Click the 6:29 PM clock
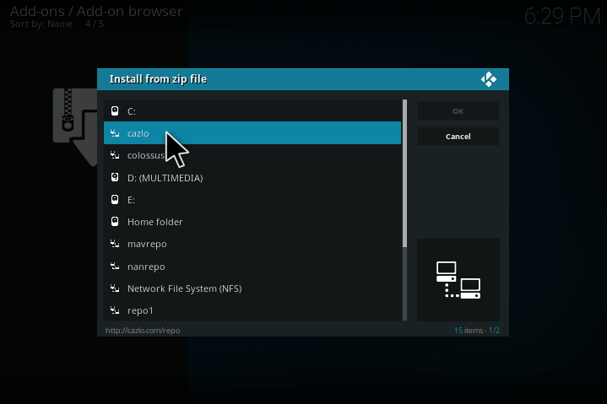 pos(562,16)
